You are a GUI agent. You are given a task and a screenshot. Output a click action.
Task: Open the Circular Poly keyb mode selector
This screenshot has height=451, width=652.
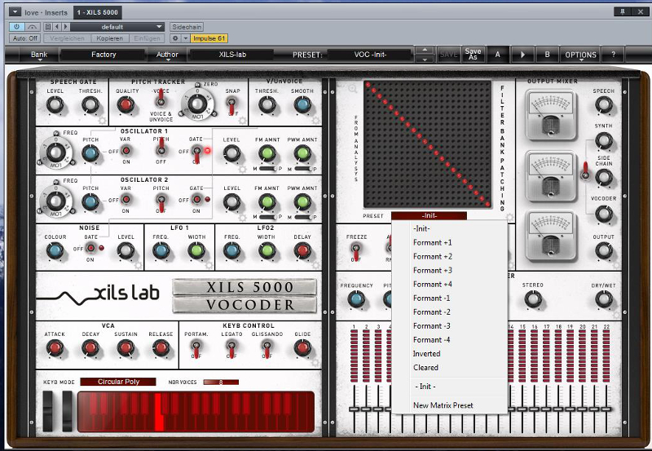point(118,382)
